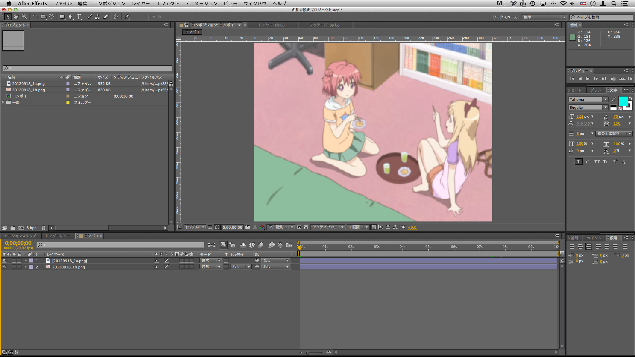
Task: Click the snapshot camera icon in viewer
Action: pyautogui.click(x=247, y=227)
